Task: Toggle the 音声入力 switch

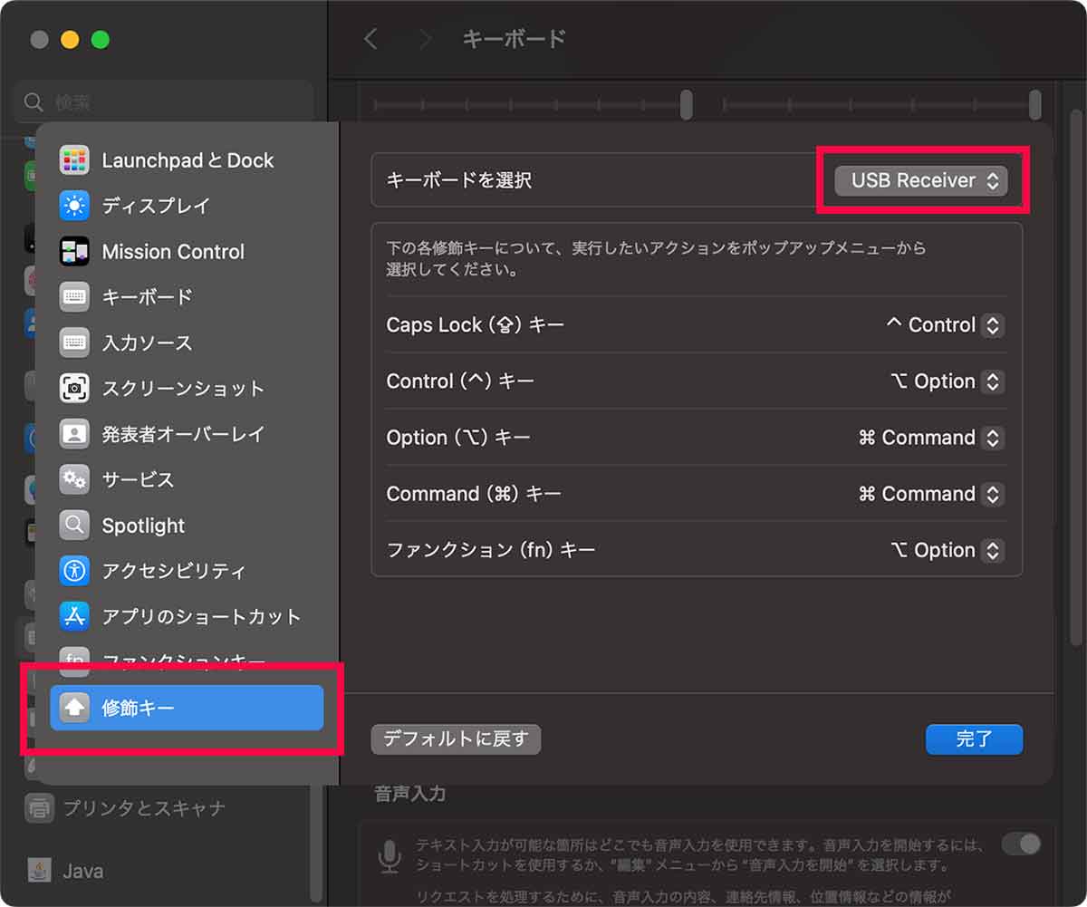Action: tap(1021, 844)
